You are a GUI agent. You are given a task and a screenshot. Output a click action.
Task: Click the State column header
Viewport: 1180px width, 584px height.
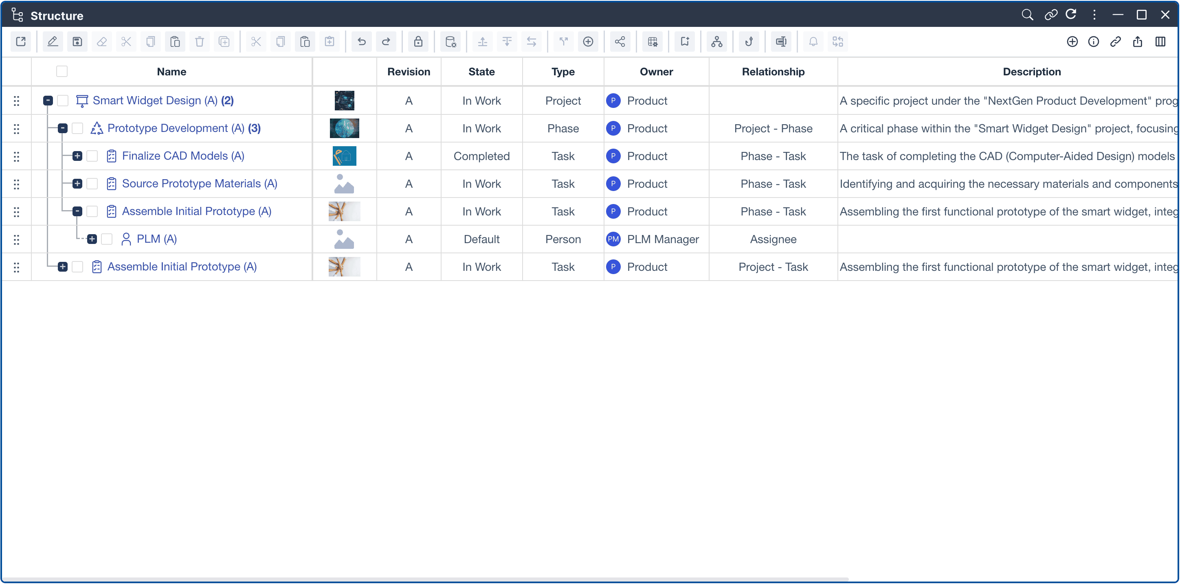481,71
